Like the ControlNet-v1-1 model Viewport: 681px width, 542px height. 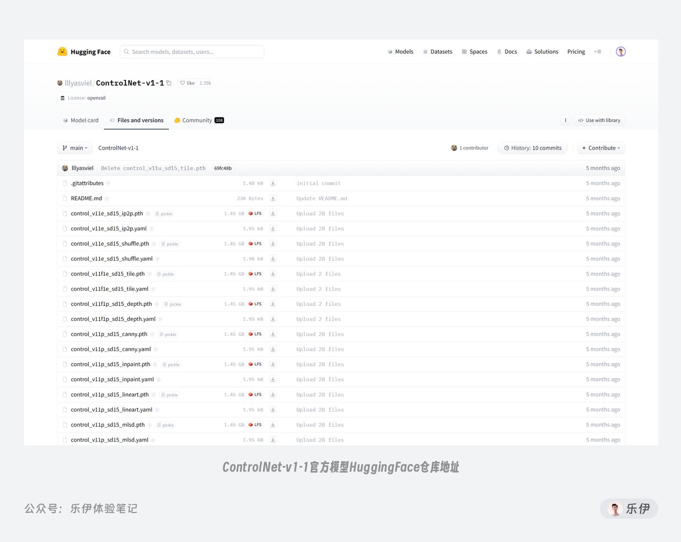click(187, 83)
